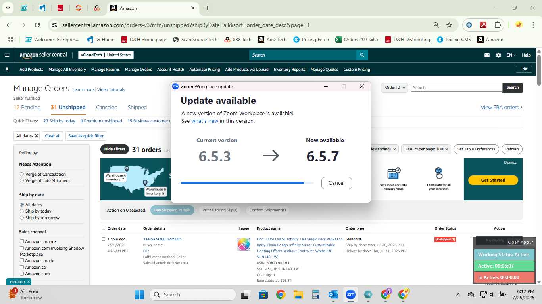Viewport: 542px width, 304px height.
Task: Click the Refresh orders button
Action: point(512,149)
